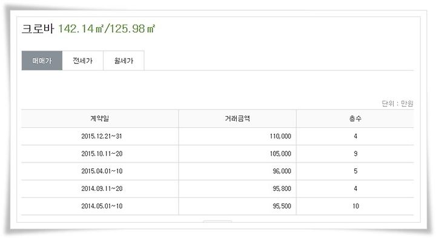Click the 거래금액 column header
This screenshot has width=436, height=238.
237,119
